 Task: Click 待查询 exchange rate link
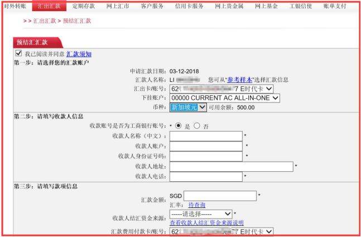pos(197,205)
